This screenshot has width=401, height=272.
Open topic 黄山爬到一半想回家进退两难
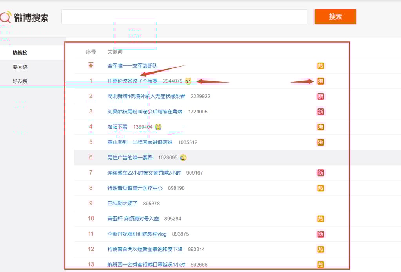click(x=140, y=142)
